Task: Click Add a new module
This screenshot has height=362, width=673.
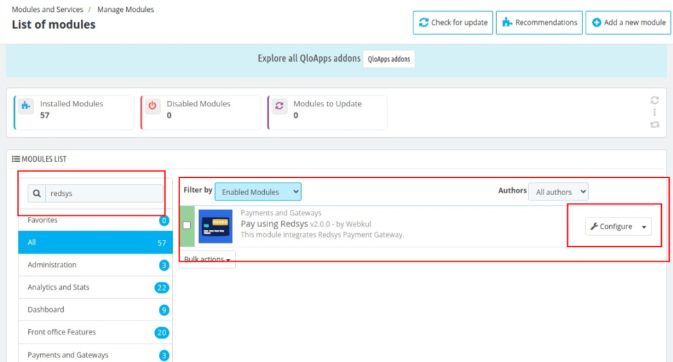Action: pos(628,23)
